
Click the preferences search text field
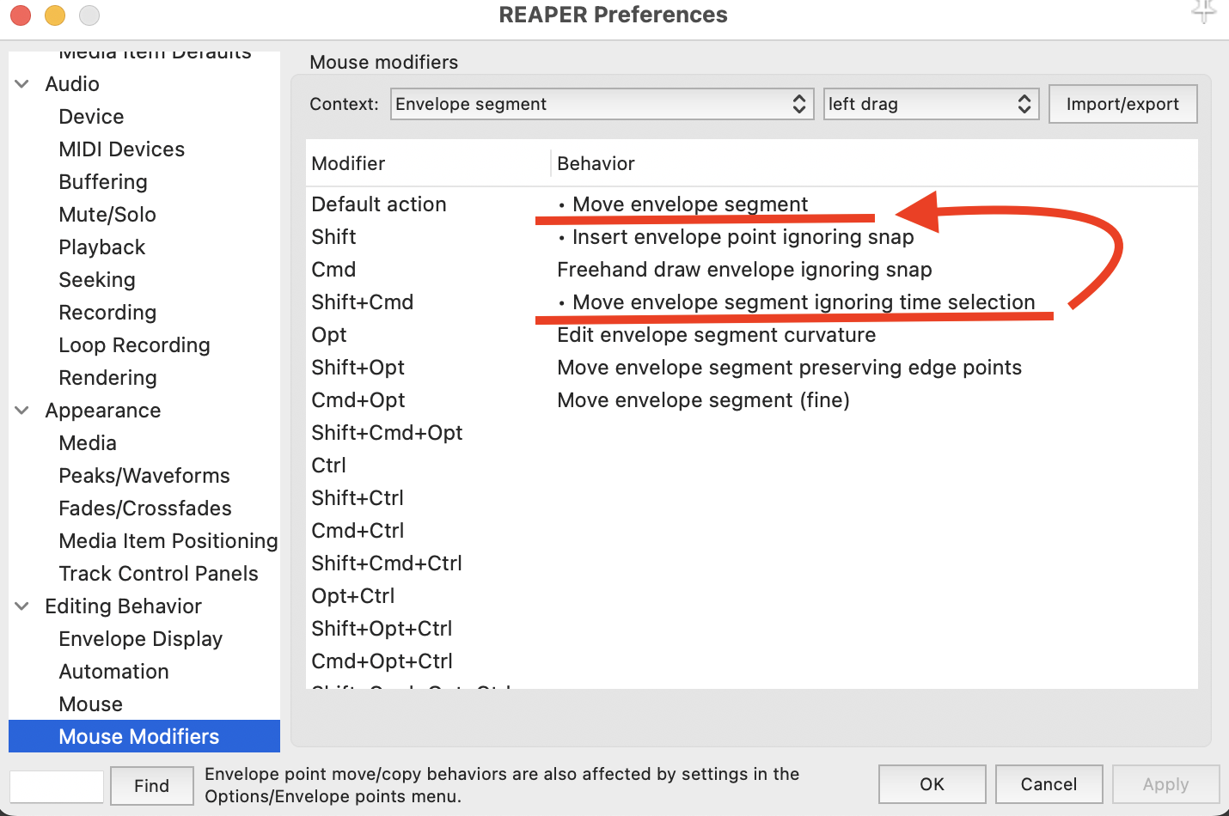[x=57, y=786]
